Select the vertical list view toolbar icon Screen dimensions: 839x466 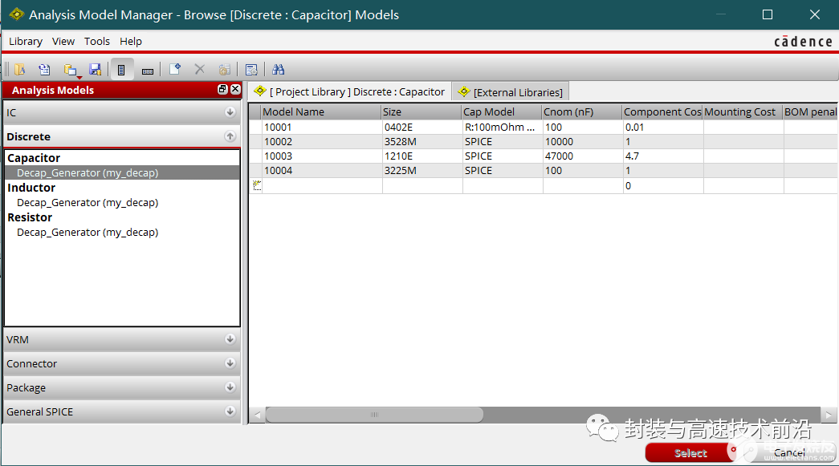tap(121, 70)
